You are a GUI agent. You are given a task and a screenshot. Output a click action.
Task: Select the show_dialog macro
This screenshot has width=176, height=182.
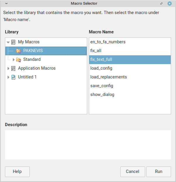point(102,95)
